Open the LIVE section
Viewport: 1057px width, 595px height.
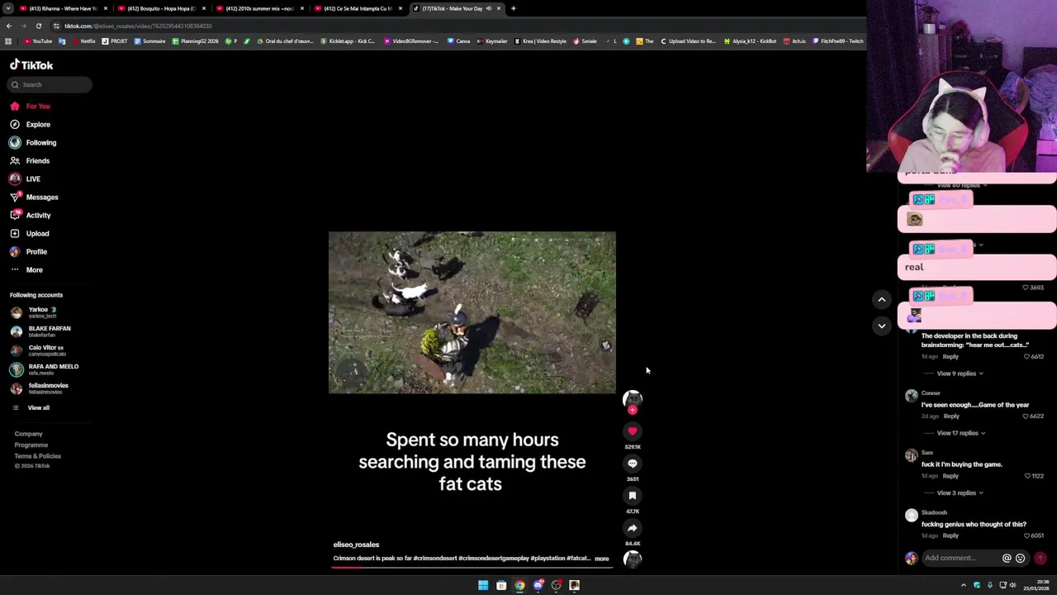(25, 178)
